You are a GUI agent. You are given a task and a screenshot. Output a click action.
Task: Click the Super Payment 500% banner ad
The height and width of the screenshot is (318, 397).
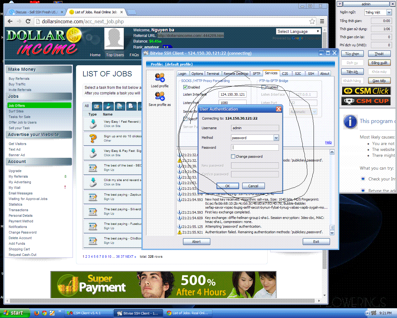[x=163, y=285]
